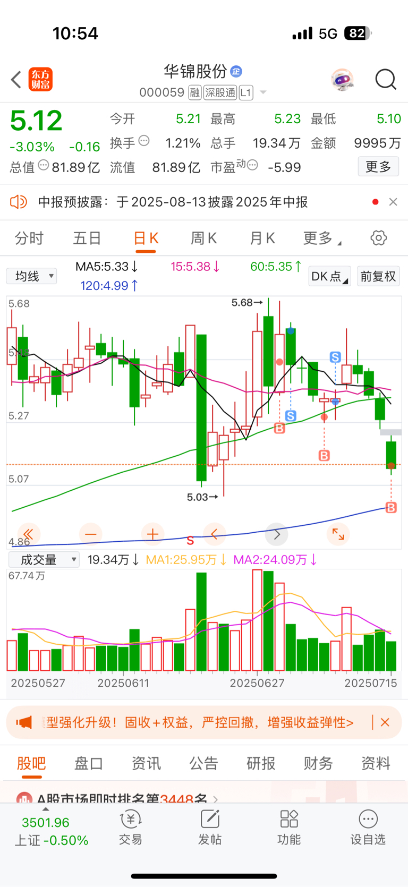This screenshot has width=408, height=887.
Task: Tap the grey right arrow chart button
Action: 277,534
